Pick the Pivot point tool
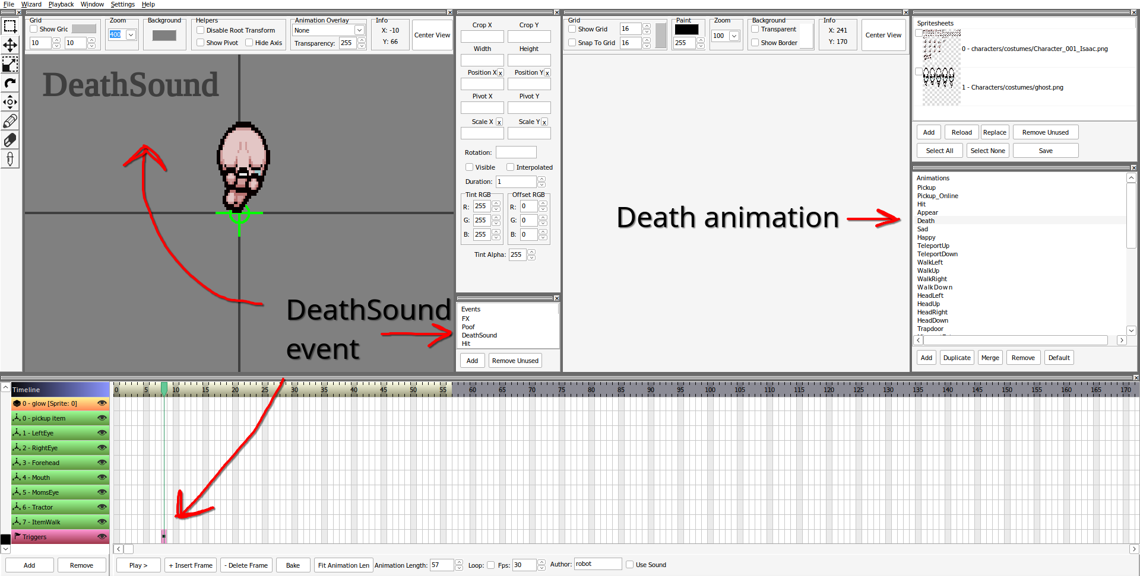Image resolution: width=1140 pixels, height=576 pixels. (x=10, y=102)
